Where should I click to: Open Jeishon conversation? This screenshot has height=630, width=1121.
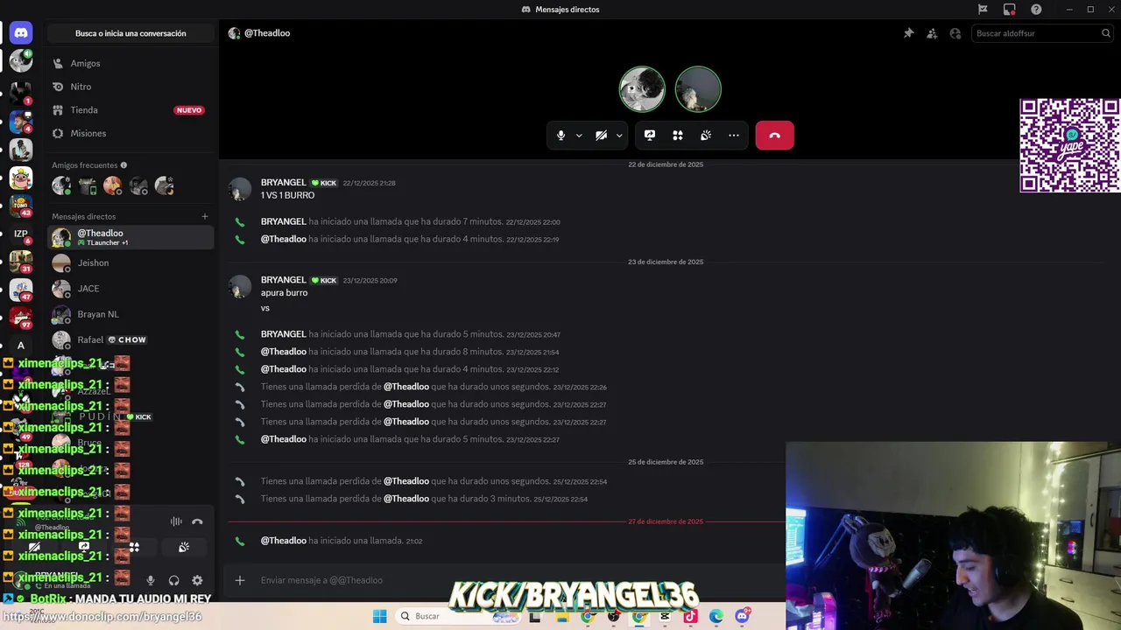click(x=130, y=262)
